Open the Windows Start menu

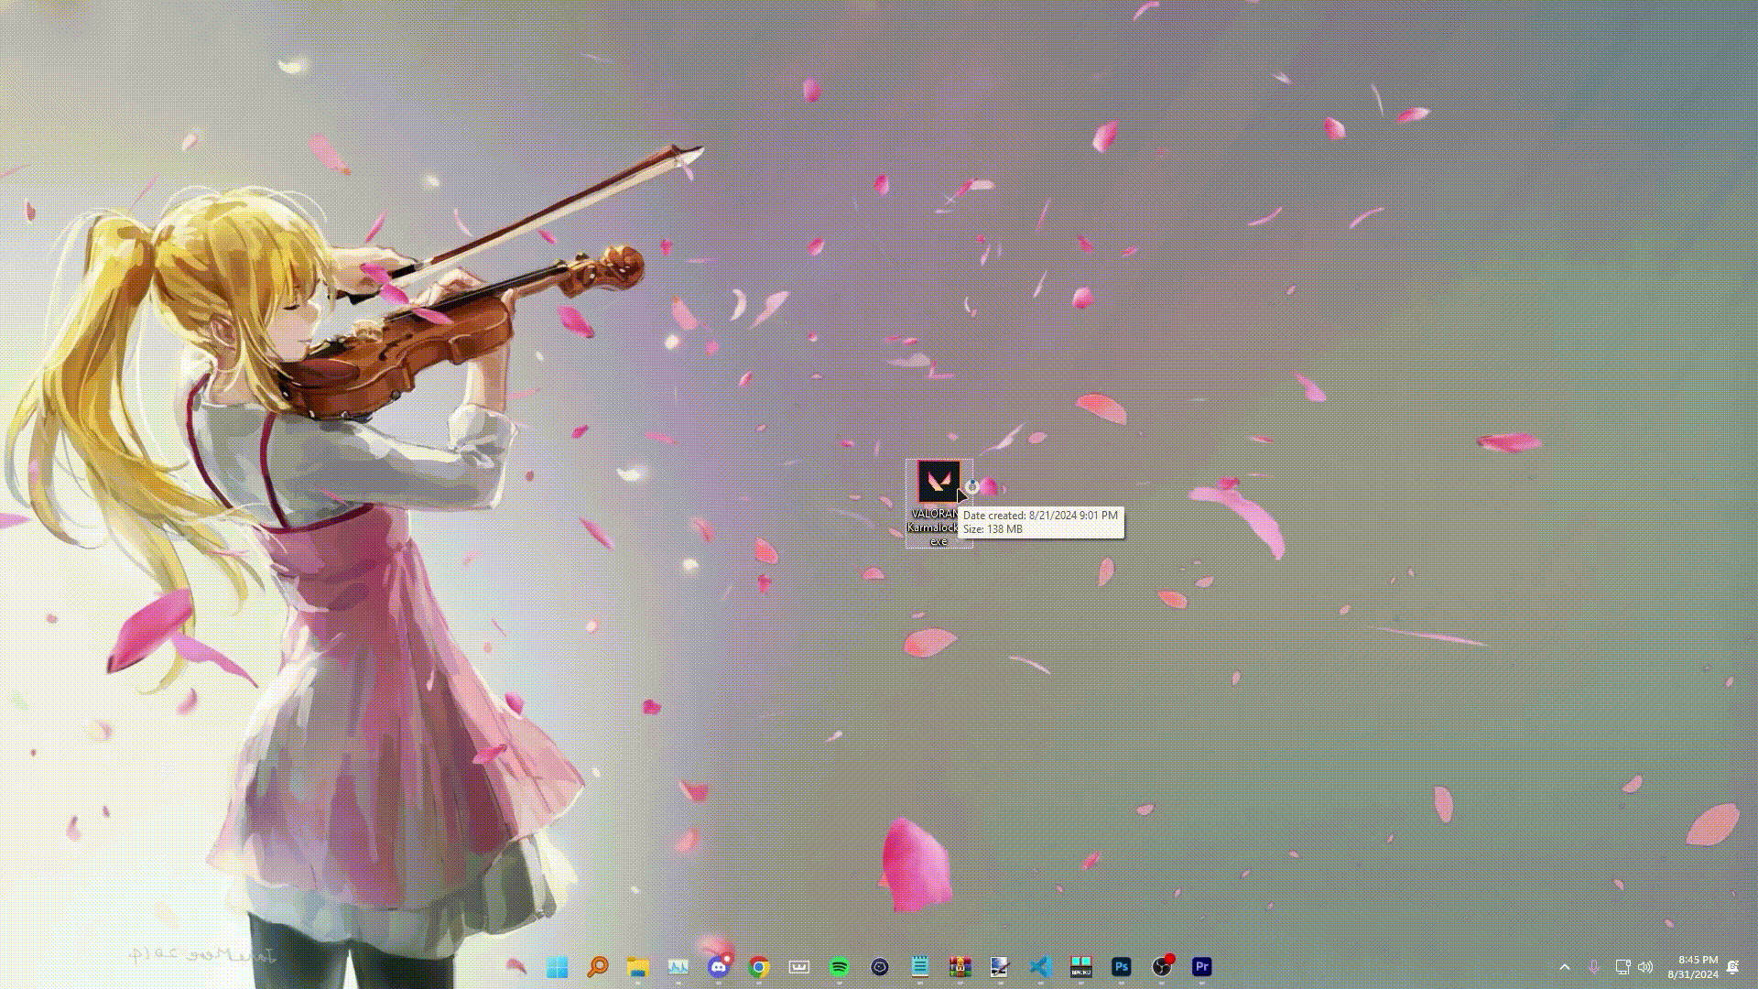pos(557,967)
